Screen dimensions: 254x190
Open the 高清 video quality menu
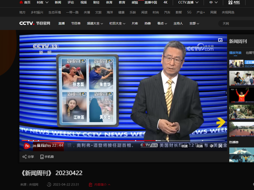(x=199, y=146)
